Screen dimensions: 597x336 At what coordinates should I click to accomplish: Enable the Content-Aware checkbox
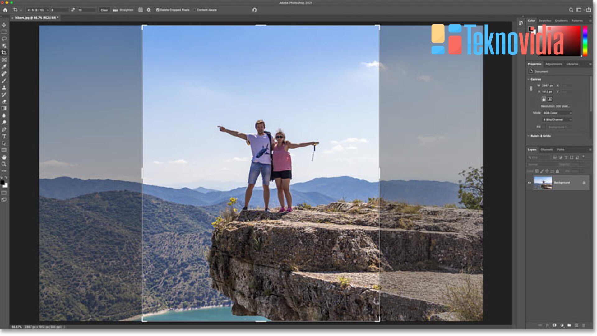pyautogui.click(x=195, y=10)
